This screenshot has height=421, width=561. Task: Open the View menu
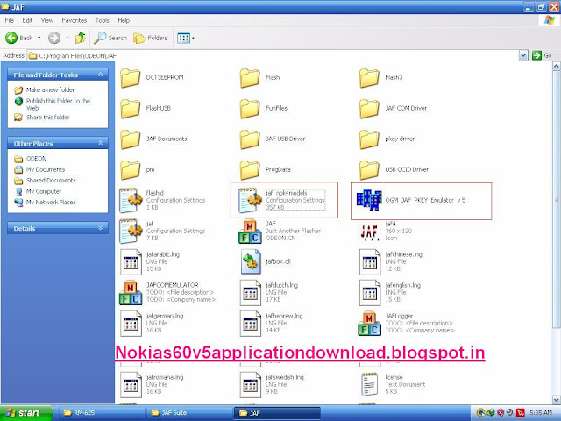pyautogui.click(x=47, y=20)
